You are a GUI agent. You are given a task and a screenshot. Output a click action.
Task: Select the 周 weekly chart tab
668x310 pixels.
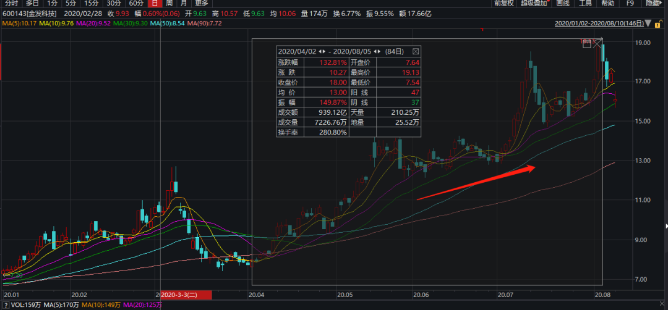point(169,3)
